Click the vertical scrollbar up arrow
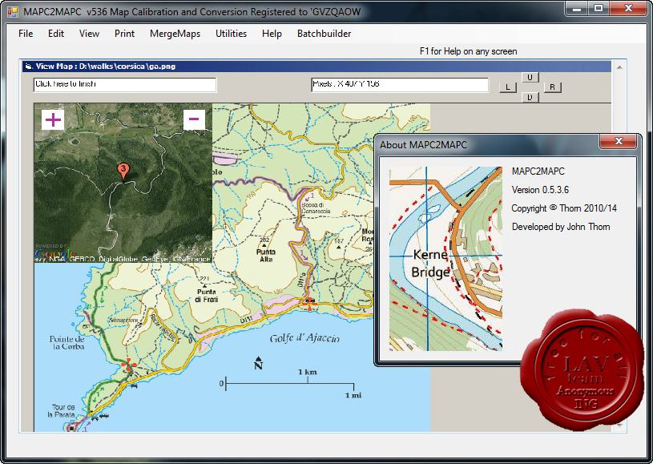 tap(619, 67)
